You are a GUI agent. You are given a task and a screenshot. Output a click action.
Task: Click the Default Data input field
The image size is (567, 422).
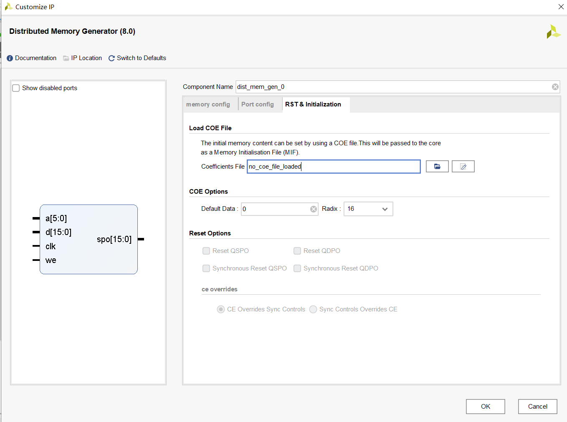coord(276,209)
